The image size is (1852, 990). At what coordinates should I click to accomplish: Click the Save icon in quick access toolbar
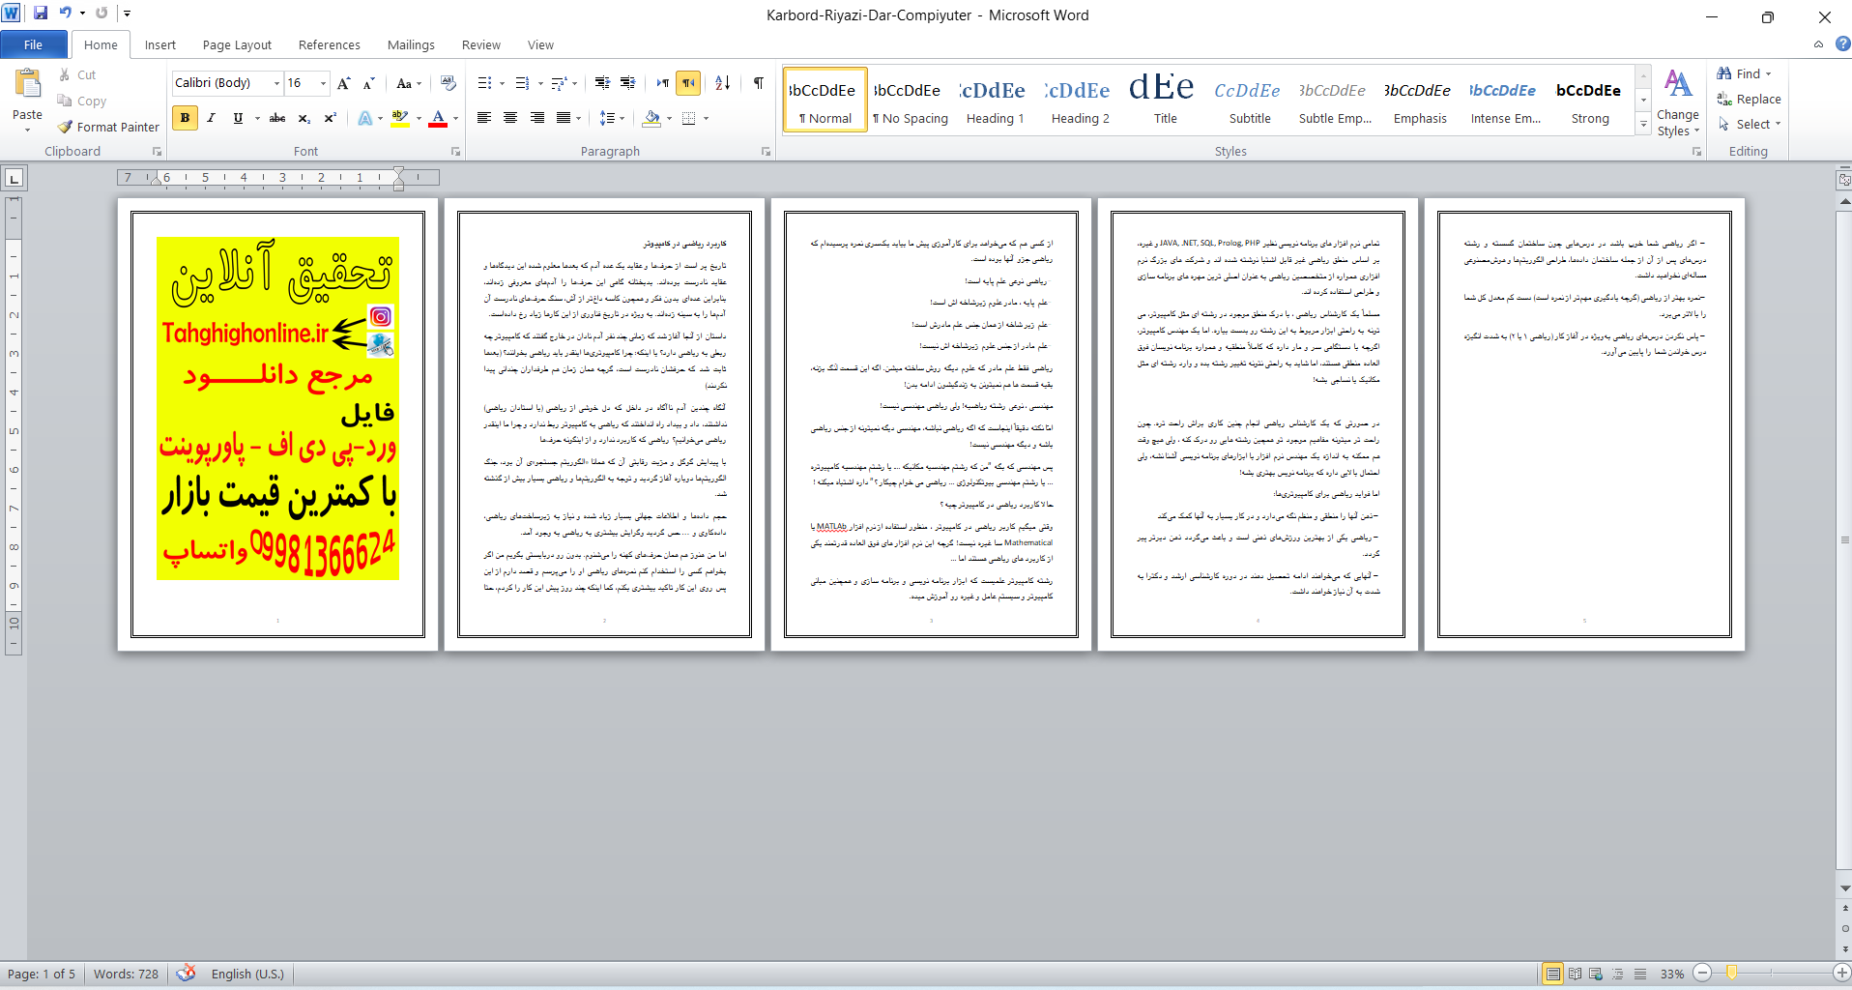pos(41,14)
